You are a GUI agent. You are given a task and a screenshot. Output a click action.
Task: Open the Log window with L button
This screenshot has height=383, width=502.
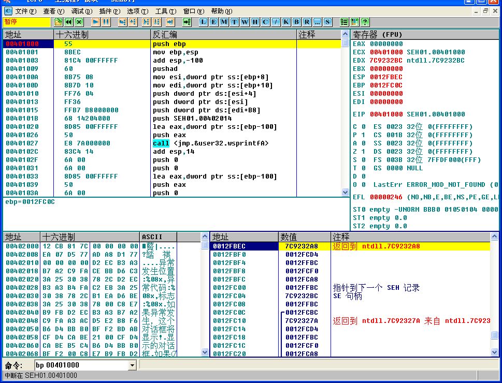[203, 22]
